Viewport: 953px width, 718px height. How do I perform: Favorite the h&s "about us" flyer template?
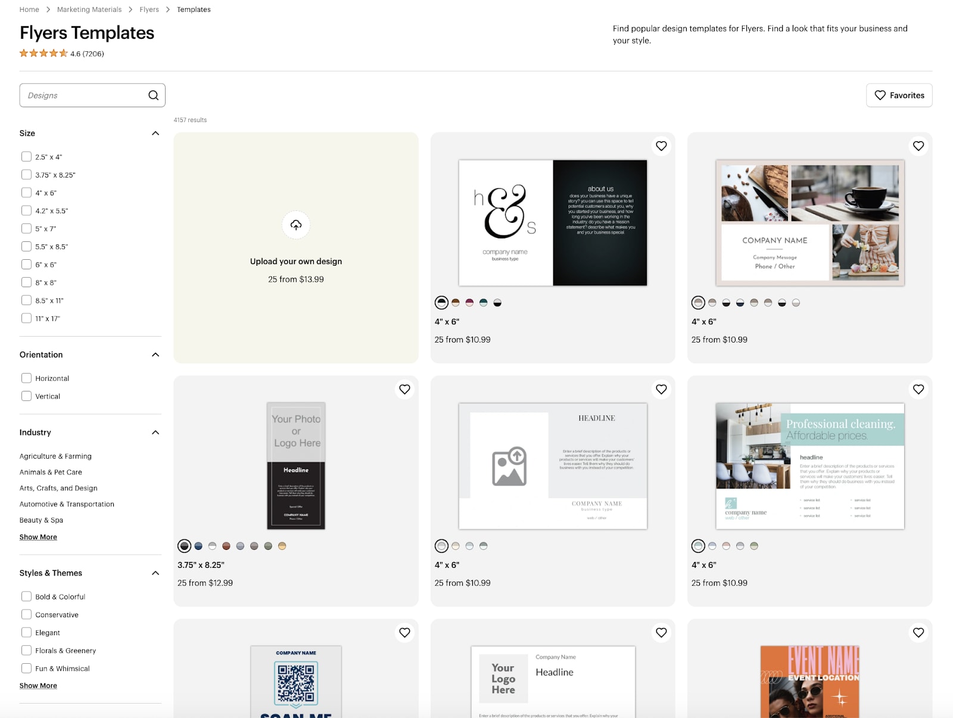click(661, 145)
